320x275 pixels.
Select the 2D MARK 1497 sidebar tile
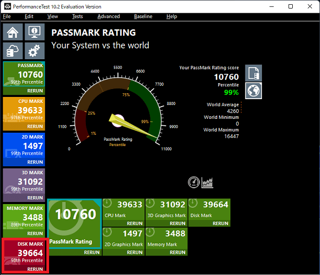24,145
